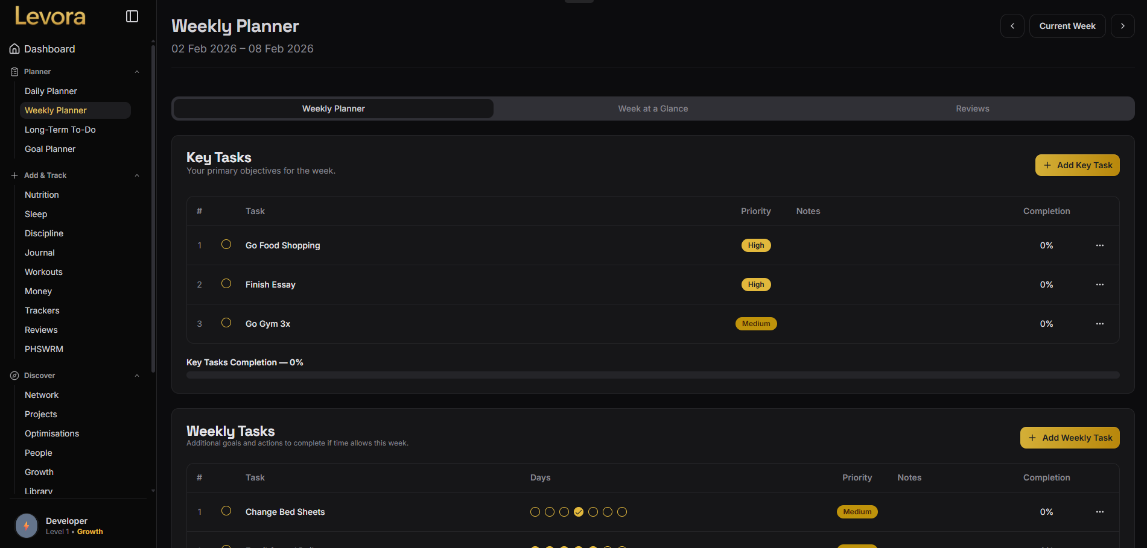The width and height of the screenshot is (1147, 548).
Task: Open the Reviews tab
Action: (x=972, y=109)
